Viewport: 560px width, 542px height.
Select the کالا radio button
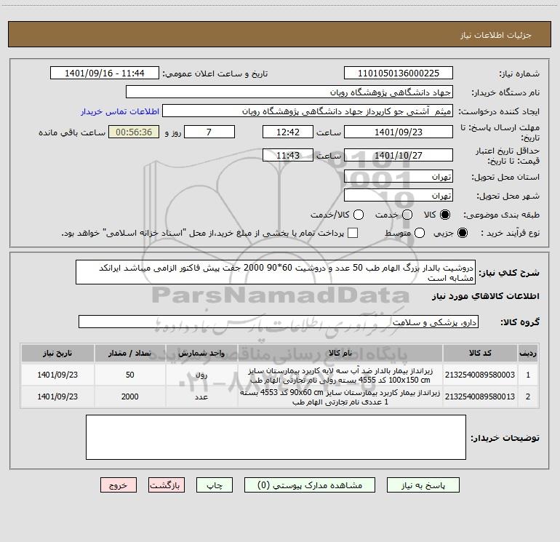[x=445, y=215]
